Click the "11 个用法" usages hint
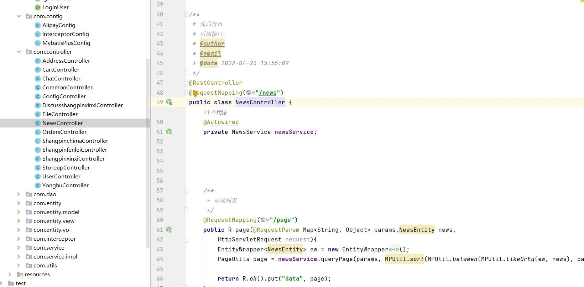The height and width of the screenshot is (287, 584). click(x=215, y=113)
